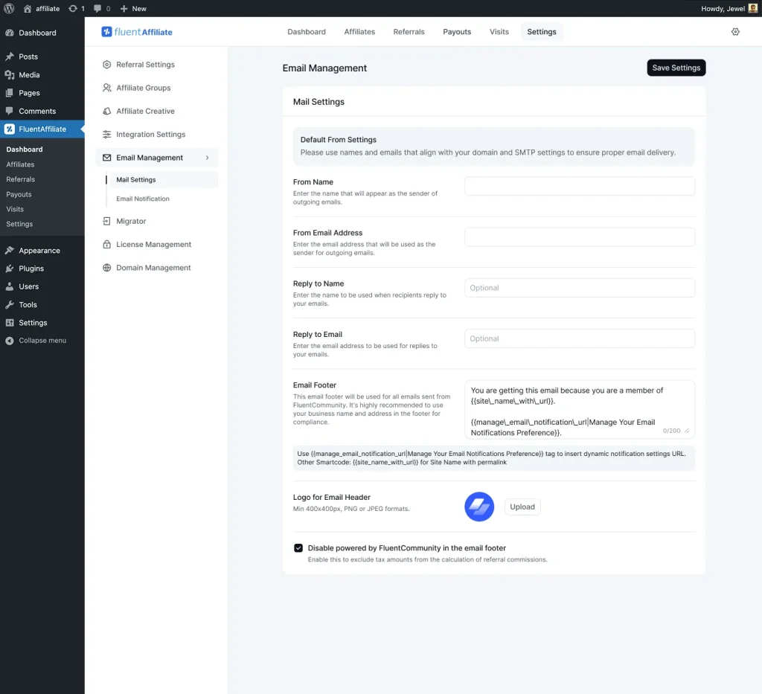Image resolution: width=762 pixels, height=694 pixels.
Task: Click the Plugins plug icon
Action: pyautogui.click(x=10, y=269)
